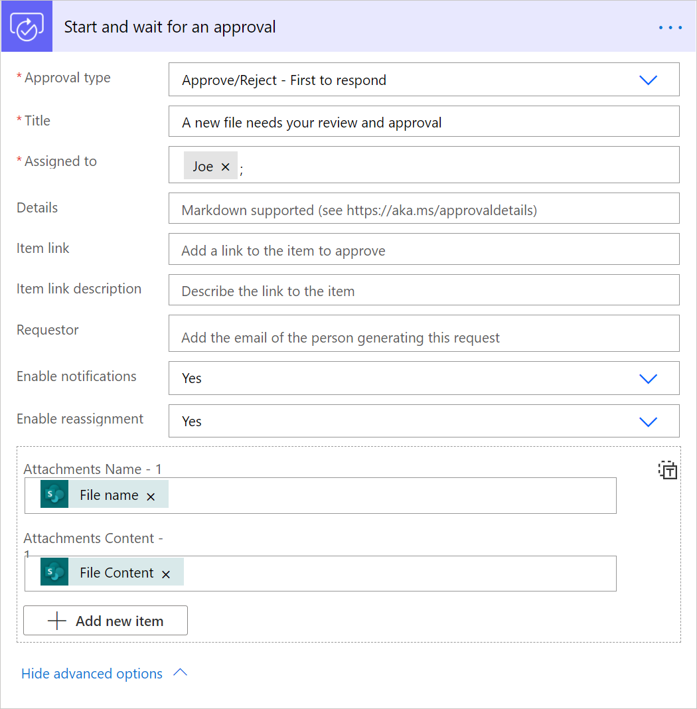Remove the File Content dynamic token
Screen dimensions: 697x709
[167, 574]
